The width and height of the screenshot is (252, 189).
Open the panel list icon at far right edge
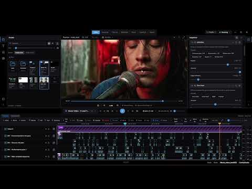click(248, 40)
